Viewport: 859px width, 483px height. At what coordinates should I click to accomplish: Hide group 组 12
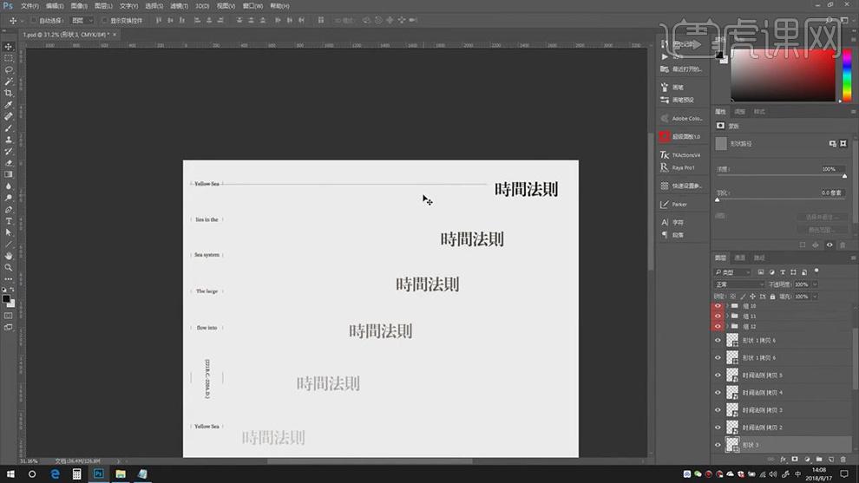tap(718, 326)
